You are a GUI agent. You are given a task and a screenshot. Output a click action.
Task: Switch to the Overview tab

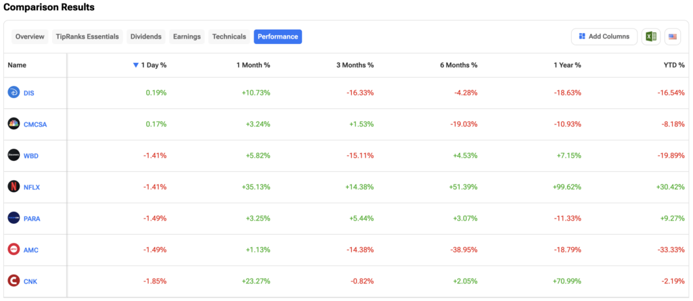pyautogui.click(x=30, y=37)
